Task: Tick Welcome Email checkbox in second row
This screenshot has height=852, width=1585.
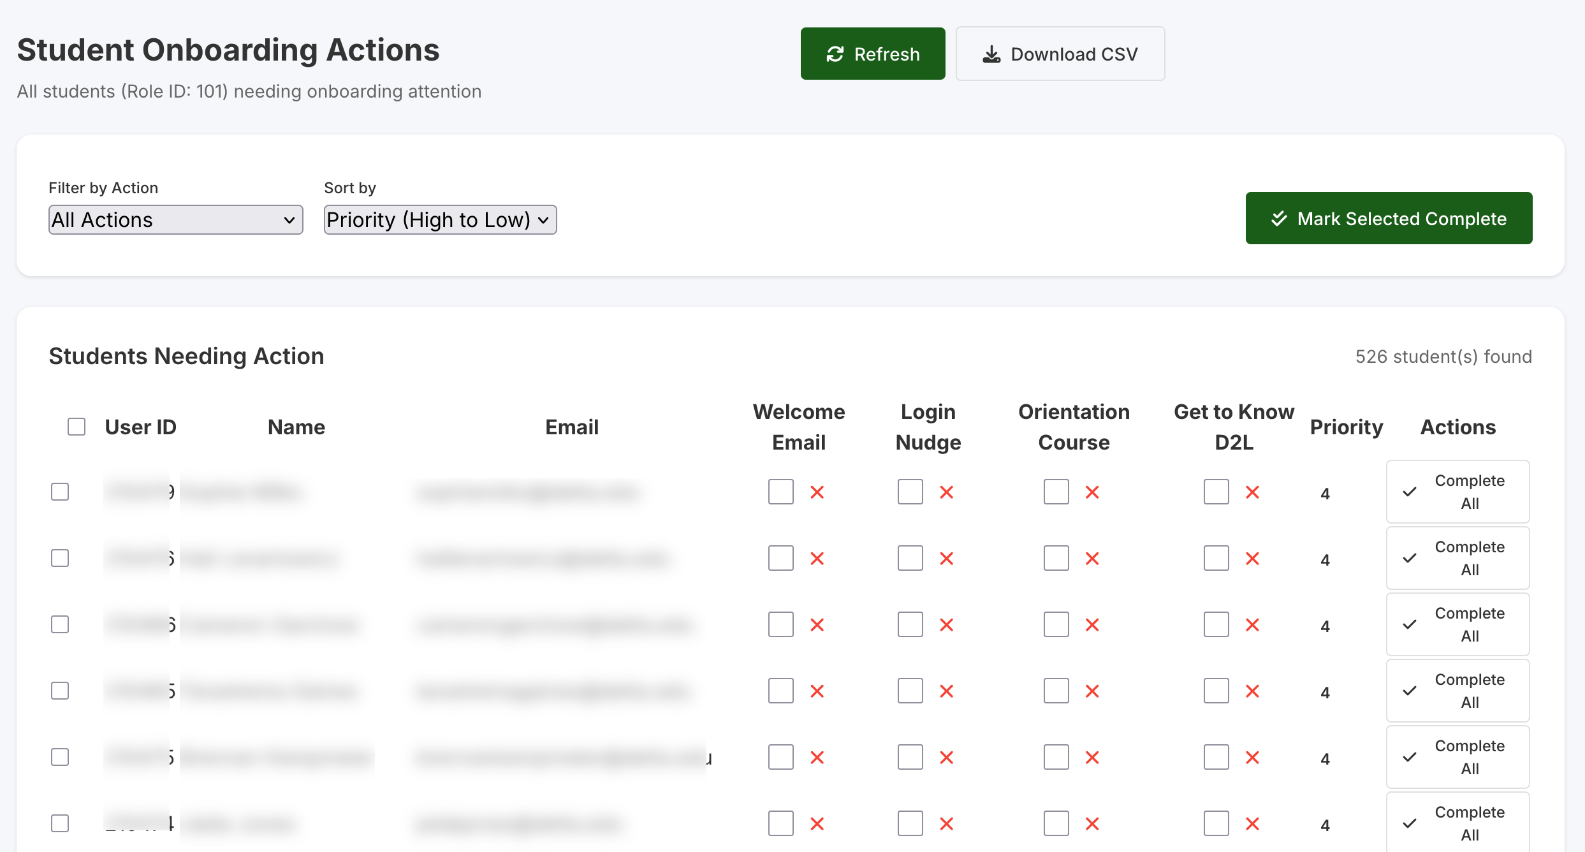Action: click(780, 558)
